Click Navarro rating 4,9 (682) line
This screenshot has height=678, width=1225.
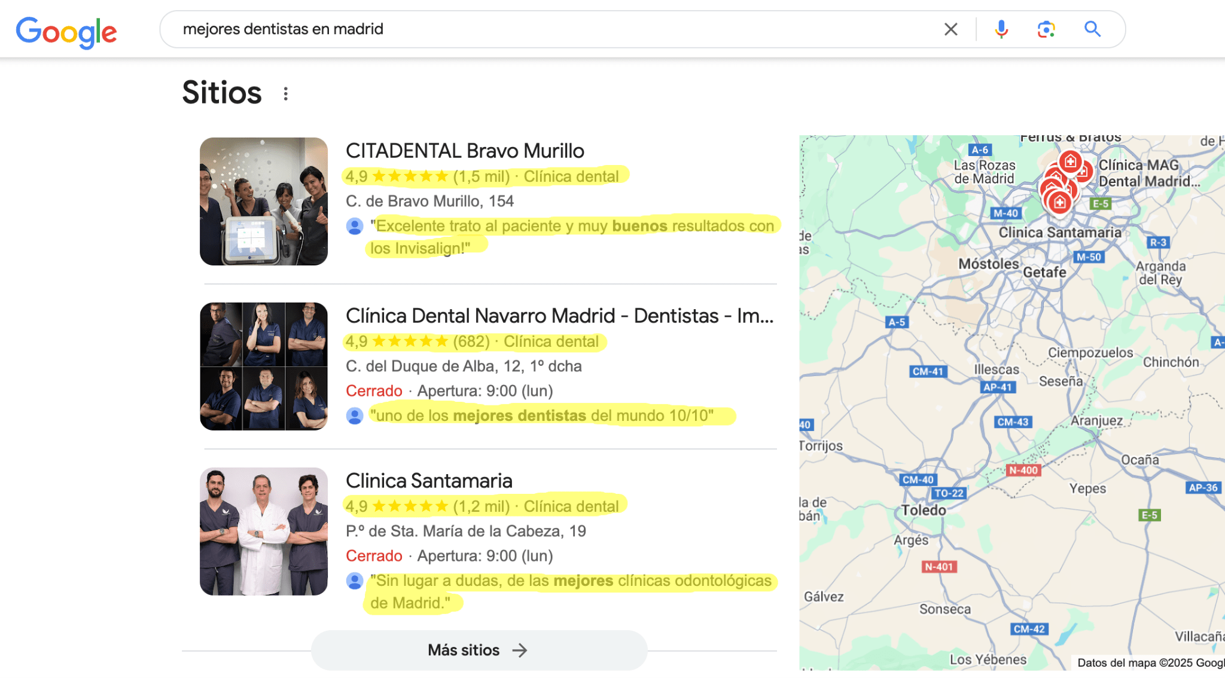[472, 341]
